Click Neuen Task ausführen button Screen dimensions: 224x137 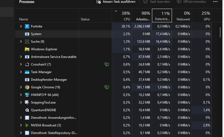116,2
